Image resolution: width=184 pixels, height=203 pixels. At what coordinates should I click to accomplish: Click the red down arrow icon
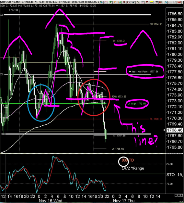[147, 2]
